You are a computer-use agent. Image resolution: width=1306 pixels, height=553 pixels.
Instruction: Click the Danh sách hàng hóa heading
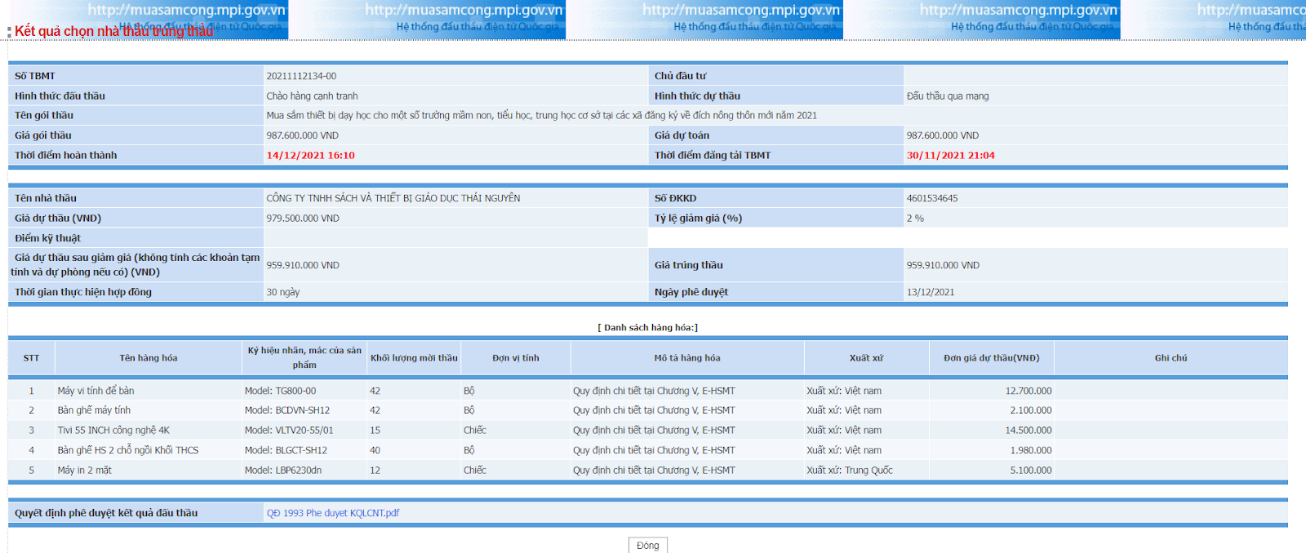pyautogui.click(x=647, y=327)
